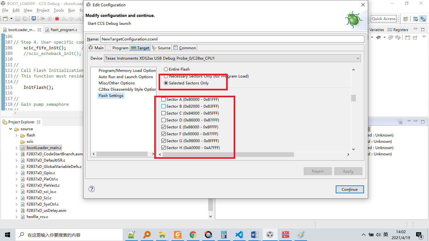Click the red Terminate debug icon
Screen dimensions: 429x241
57,19
